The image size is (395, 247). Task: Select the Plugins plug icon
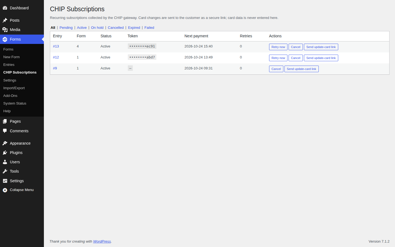coord(5,153)
